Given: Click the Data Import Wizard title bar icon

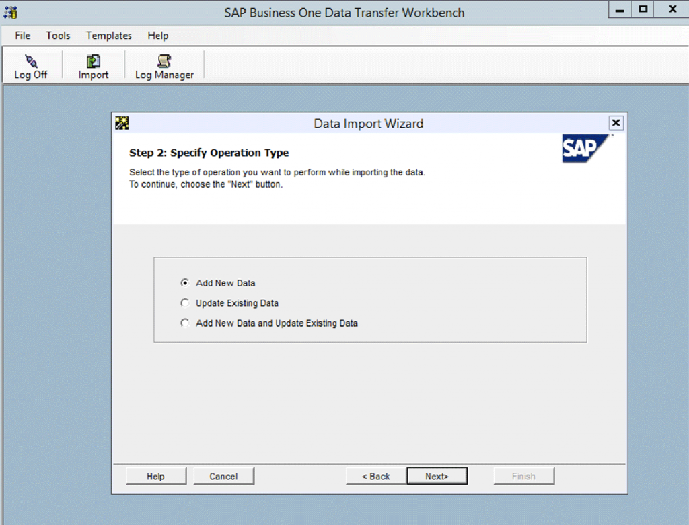Looking at the screenshot, I should pos(122,122).
